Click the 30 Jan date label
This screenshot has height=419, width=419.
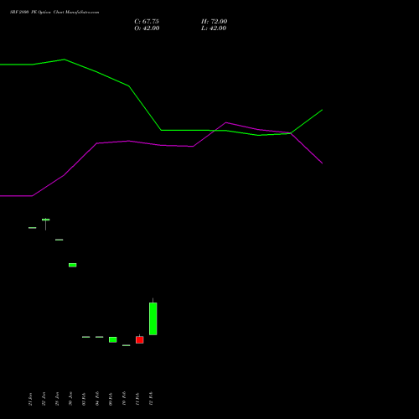(70, 399)
